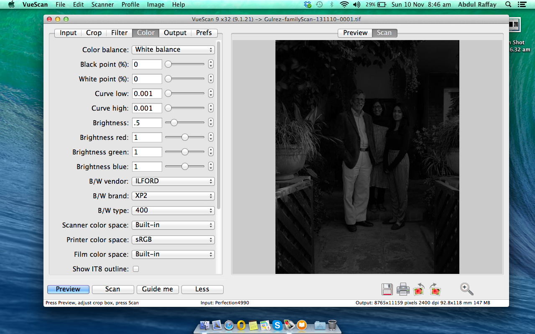Open Skype from the Dock

tap(277, 325)
